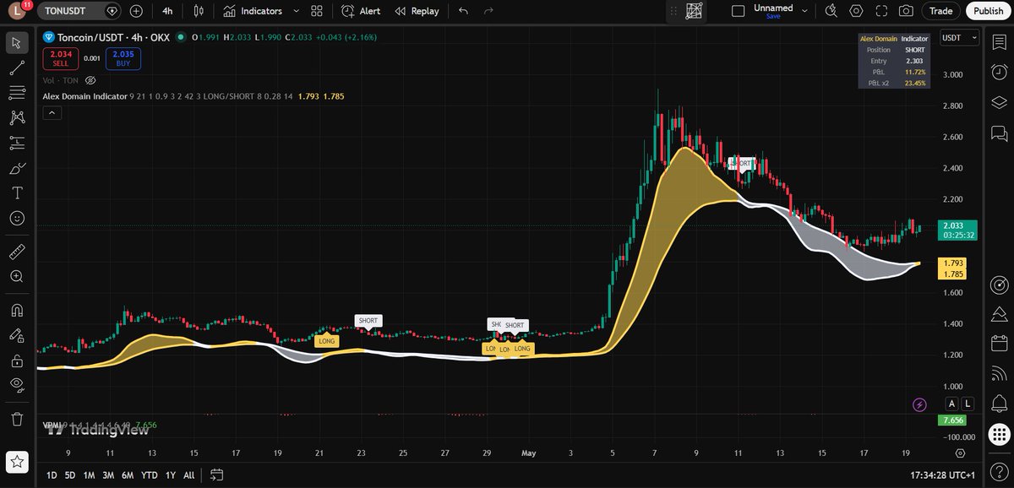Enter fullscreen mode
The height and width of the screenshot is (488, 1014).
881,11
